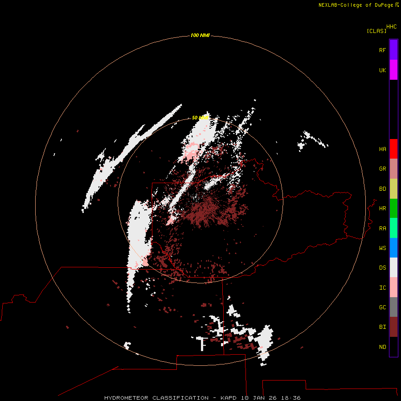Click the 10 JAN 26 date text
The width and height of the screenshot is (401, 401).
click(x=259, y=398)
